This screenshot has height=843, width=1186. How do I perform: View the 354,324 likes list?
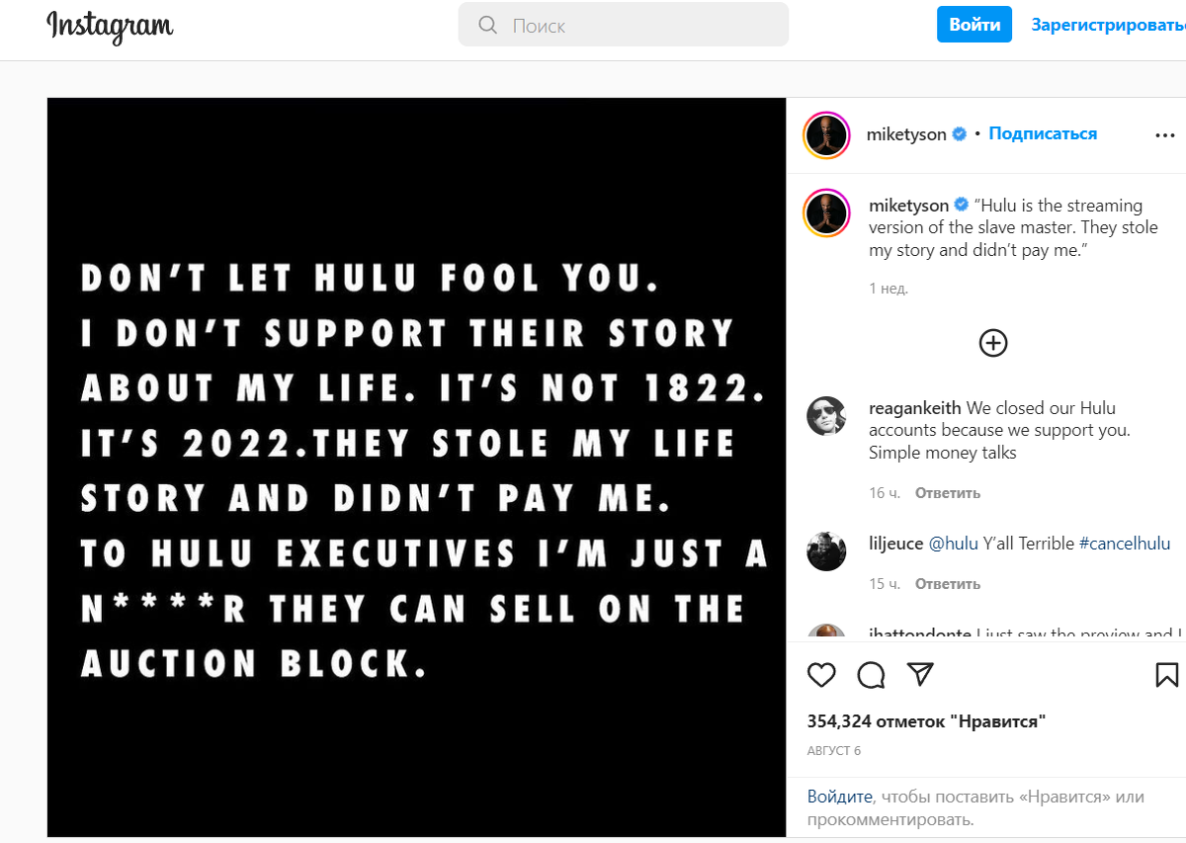tap(926, 721)
